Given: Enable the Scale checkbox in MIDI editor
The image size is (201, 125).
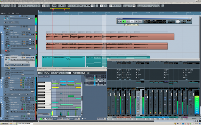Looking at the screenshot, I should coord(82,119).
